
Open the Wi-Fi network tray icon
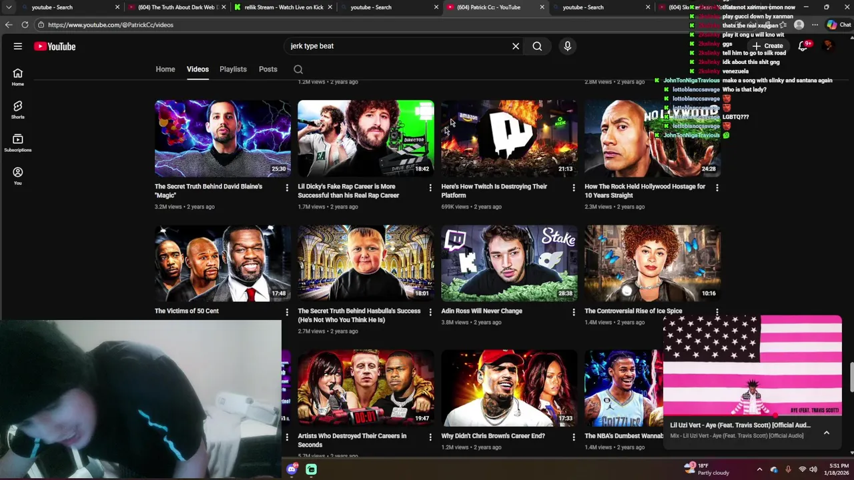point(803,469)
